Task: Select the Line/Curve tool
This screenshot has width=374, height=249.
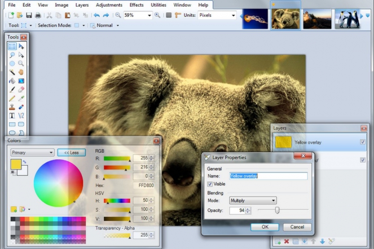Action: 21,115
